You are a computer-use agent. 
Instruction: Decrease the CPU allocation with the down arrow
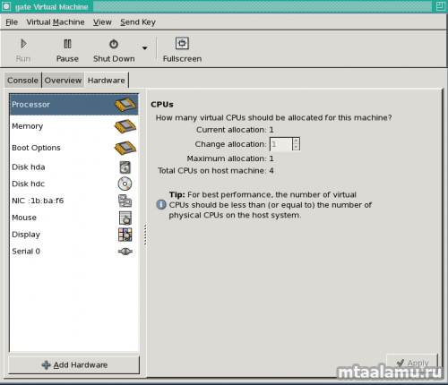tap(296, 147)
